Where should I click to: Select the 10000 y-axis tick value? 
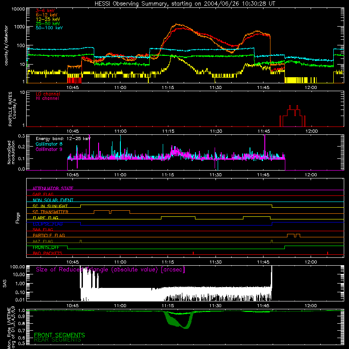(x=18, y=9)
